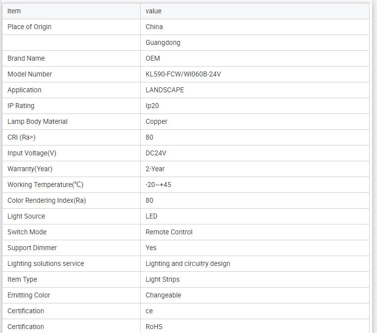Click the 'IP Rating' label
Image resolution: width=377 pixels, height=333 pixels.
[x=21, y=106]
